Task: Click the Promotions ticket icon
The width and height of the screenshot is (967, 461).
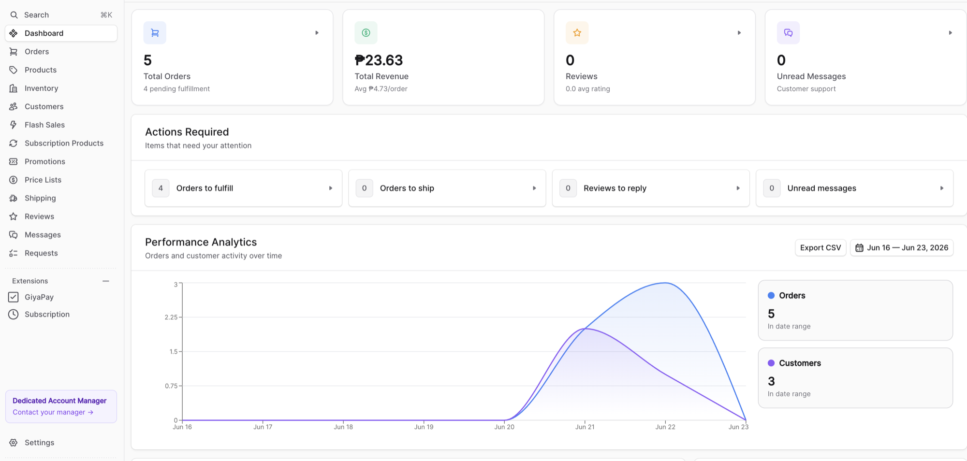Action: point(14,161)
